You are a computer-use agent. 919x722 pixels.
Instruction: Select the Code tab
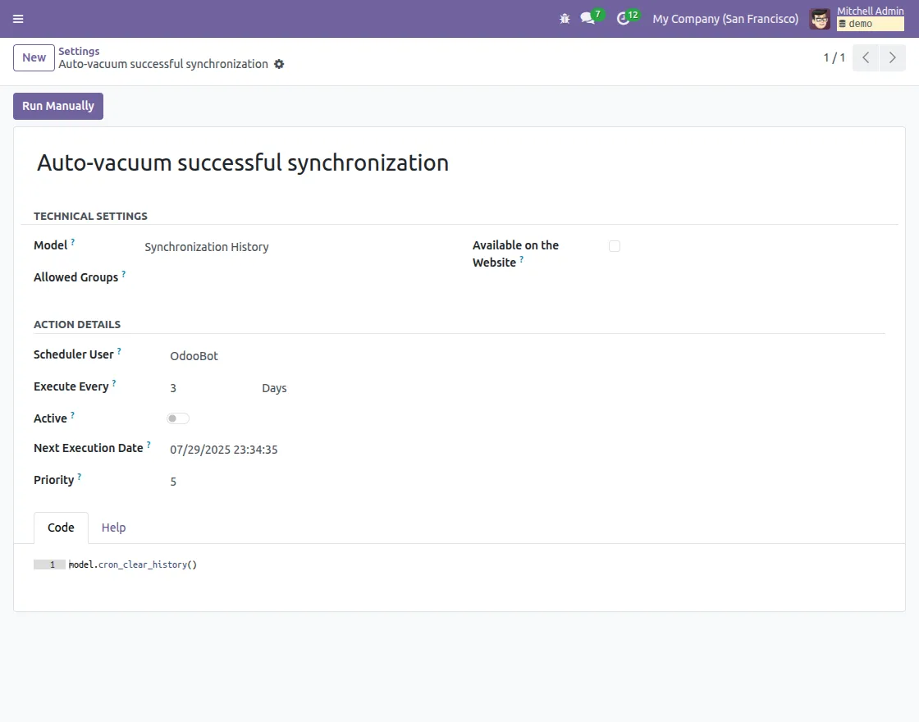(x=60, y=528)
